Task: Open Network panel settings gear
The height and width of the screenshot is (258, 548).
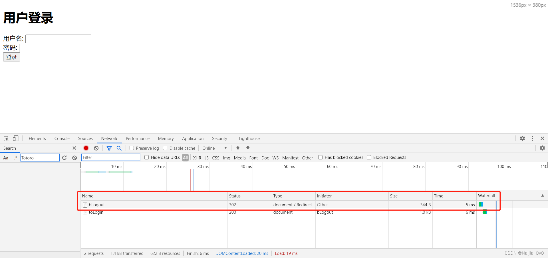Action: (x=542, y=148)
